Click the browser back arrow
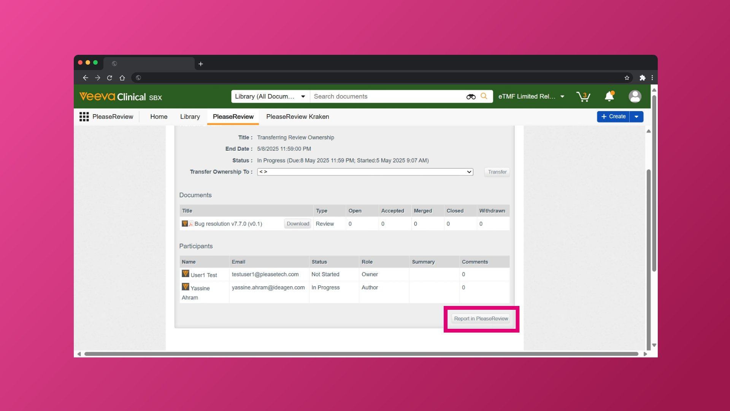Image resolution: width=730 pixels, height=411 pixels. pyautogui.click(x=86, y=78)
